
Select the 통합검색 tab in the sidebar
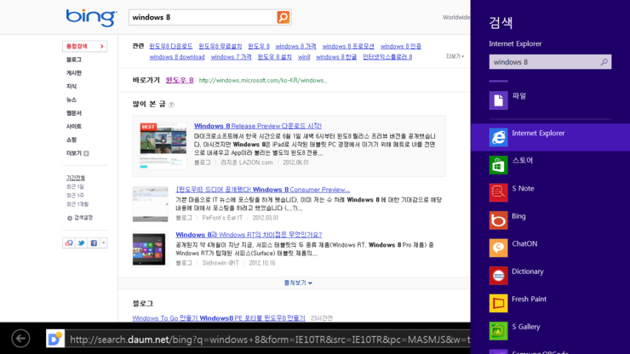click(84, 46)
